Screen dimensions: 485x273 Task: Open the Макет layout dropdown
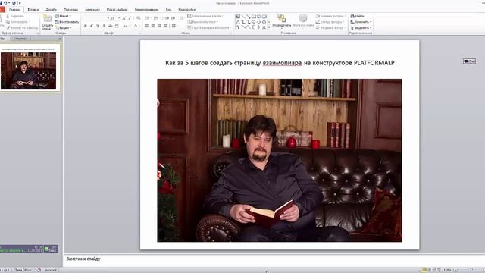click(x=63, y=16)
